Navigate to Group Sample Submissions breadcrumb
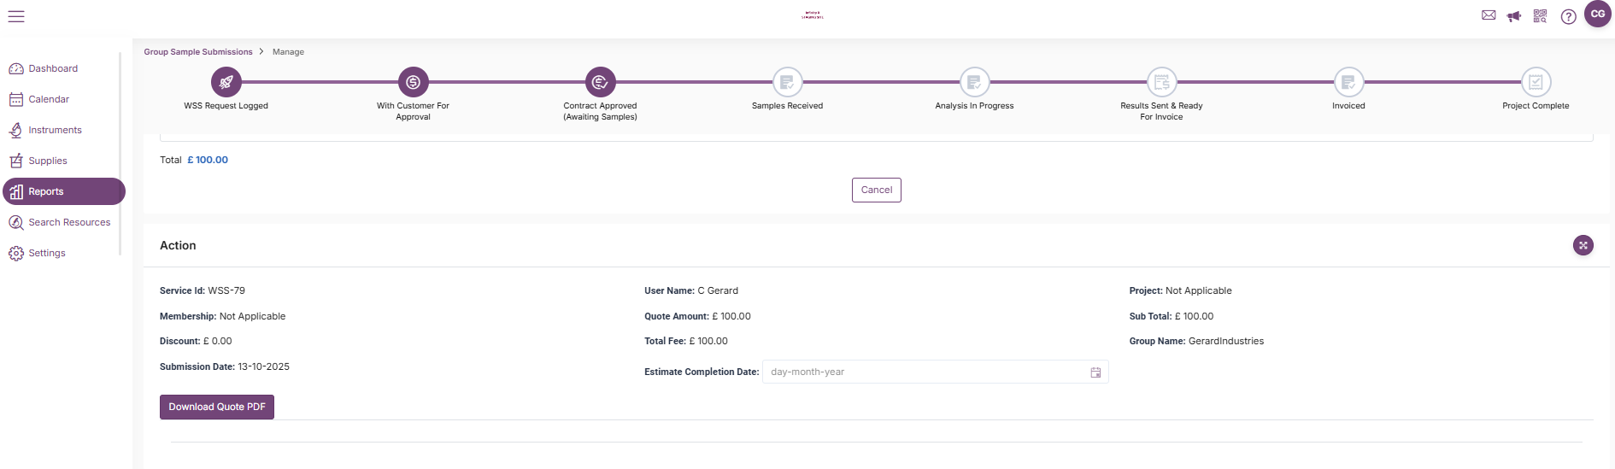 coord(198,52)
